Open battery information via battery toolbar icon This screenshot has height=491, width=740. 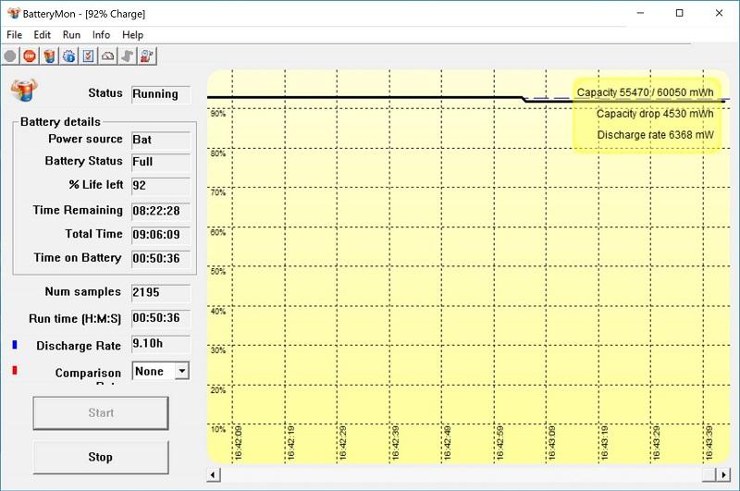49,56
